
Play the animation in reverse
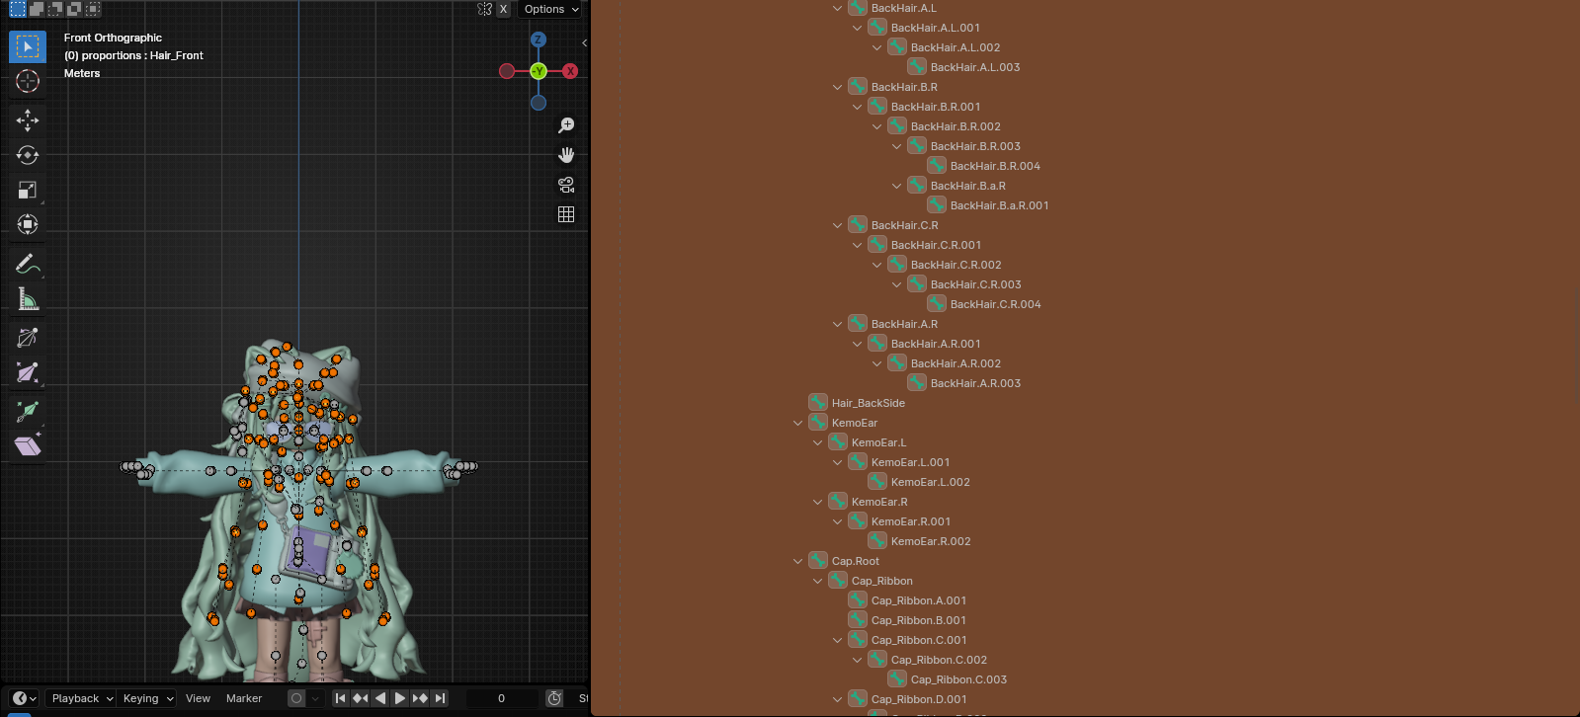(380, 698)
